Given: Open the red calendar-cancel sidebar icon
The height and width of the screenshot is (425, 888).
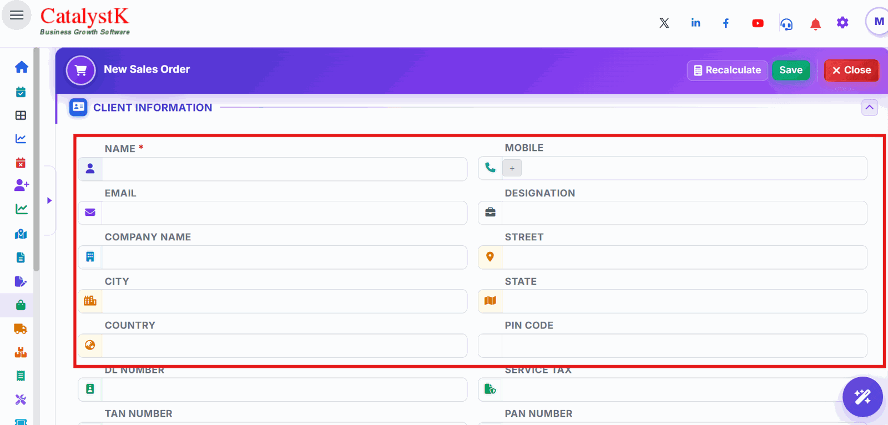Looking at the screenshot, I should tap(21, 163).
